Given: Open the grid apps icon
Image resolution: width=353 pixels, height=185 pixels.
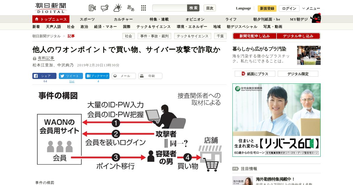Looking at the screenshot, I should click(144, 8).
